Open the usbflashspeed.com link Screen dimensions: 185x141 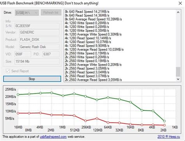click(53, 137)
